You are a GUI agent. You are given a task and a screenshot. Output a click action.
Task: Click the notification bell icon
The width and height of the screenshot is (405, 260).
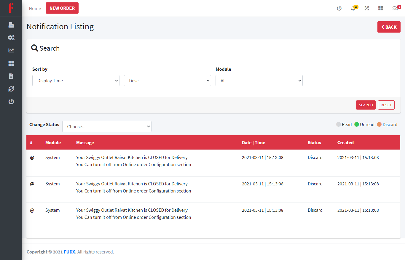pos(353,8)
